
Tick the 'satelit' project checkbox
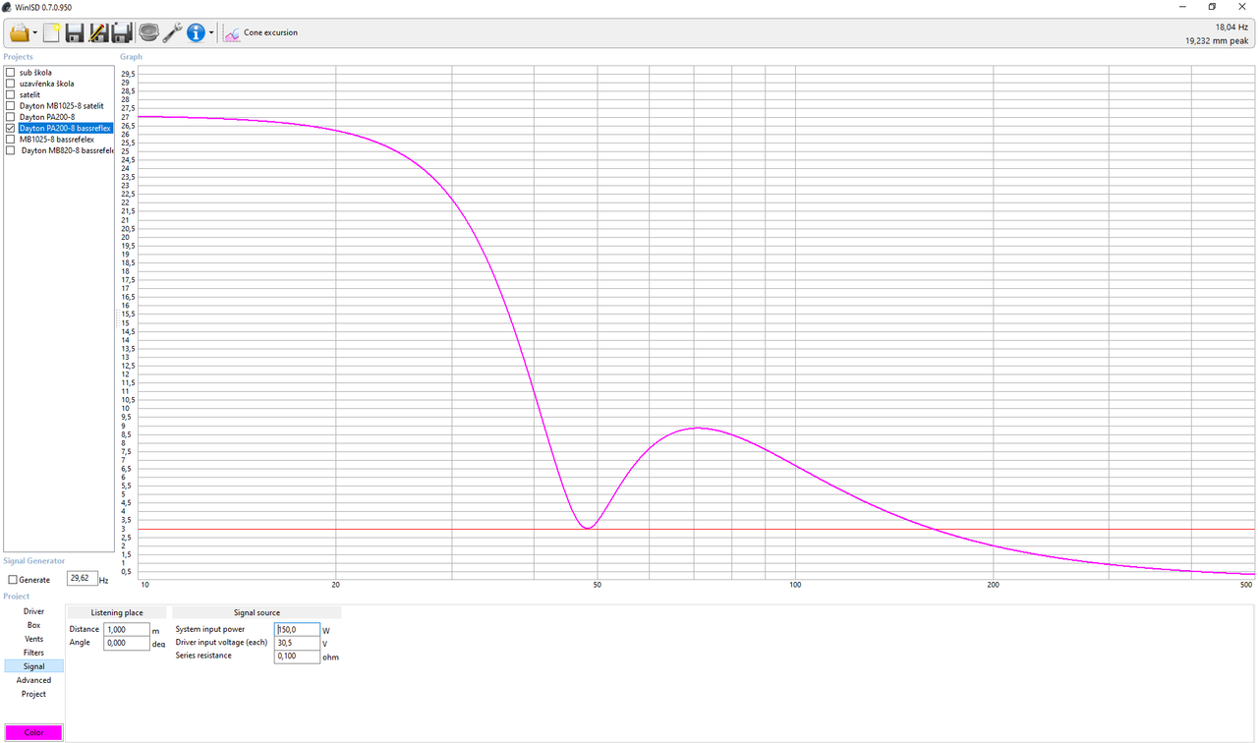[11, 94]
